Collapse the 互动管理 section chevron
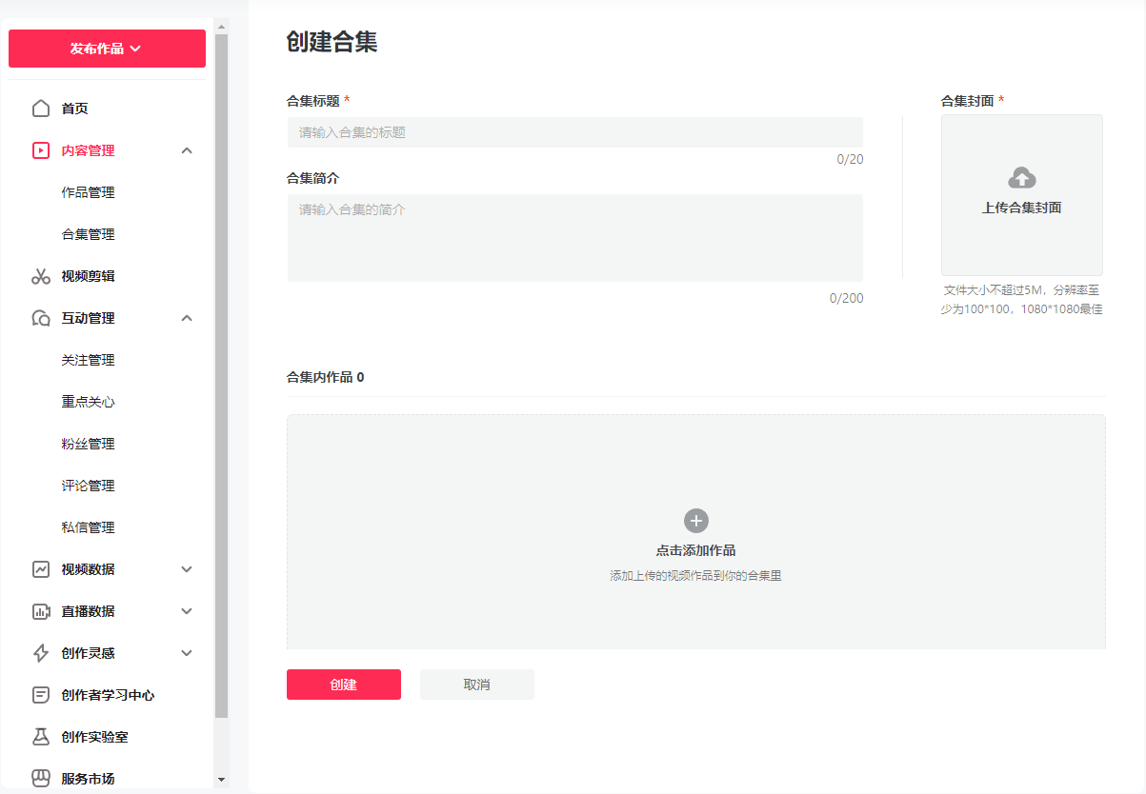Viewport: 1146px width, 794px height. coord(187,318)
